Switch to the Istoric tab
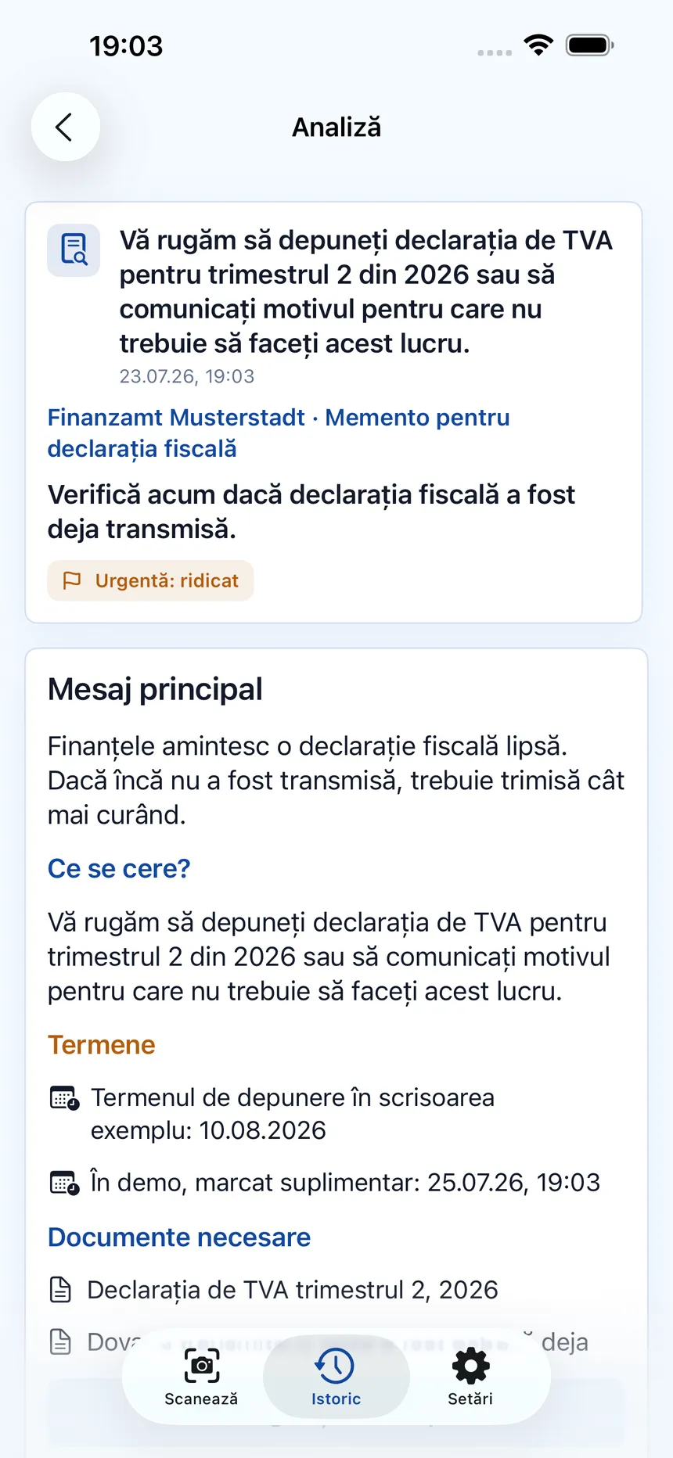The height and width of the screenshot is (1458, 673). 336,1377
